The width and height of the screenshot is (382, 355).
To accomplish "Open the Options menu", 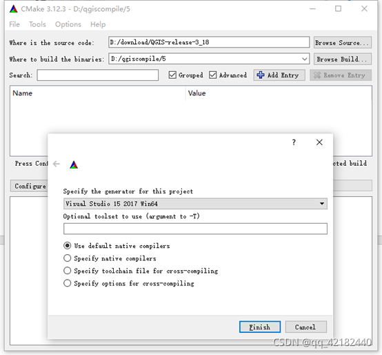I will tap(68, 24).
